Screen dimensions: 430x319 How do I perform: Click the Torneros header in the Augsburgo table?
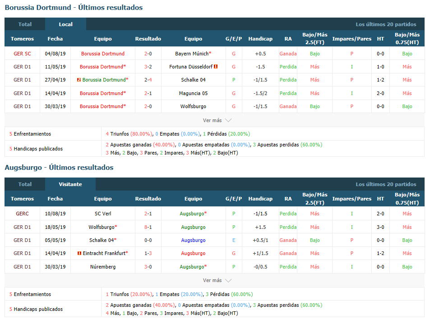click(22, 199)
